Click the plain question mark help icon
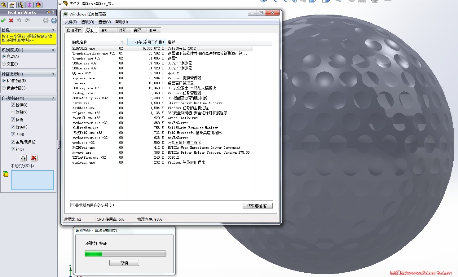Viewport: 458px width, 277px height. pos(53,12)
